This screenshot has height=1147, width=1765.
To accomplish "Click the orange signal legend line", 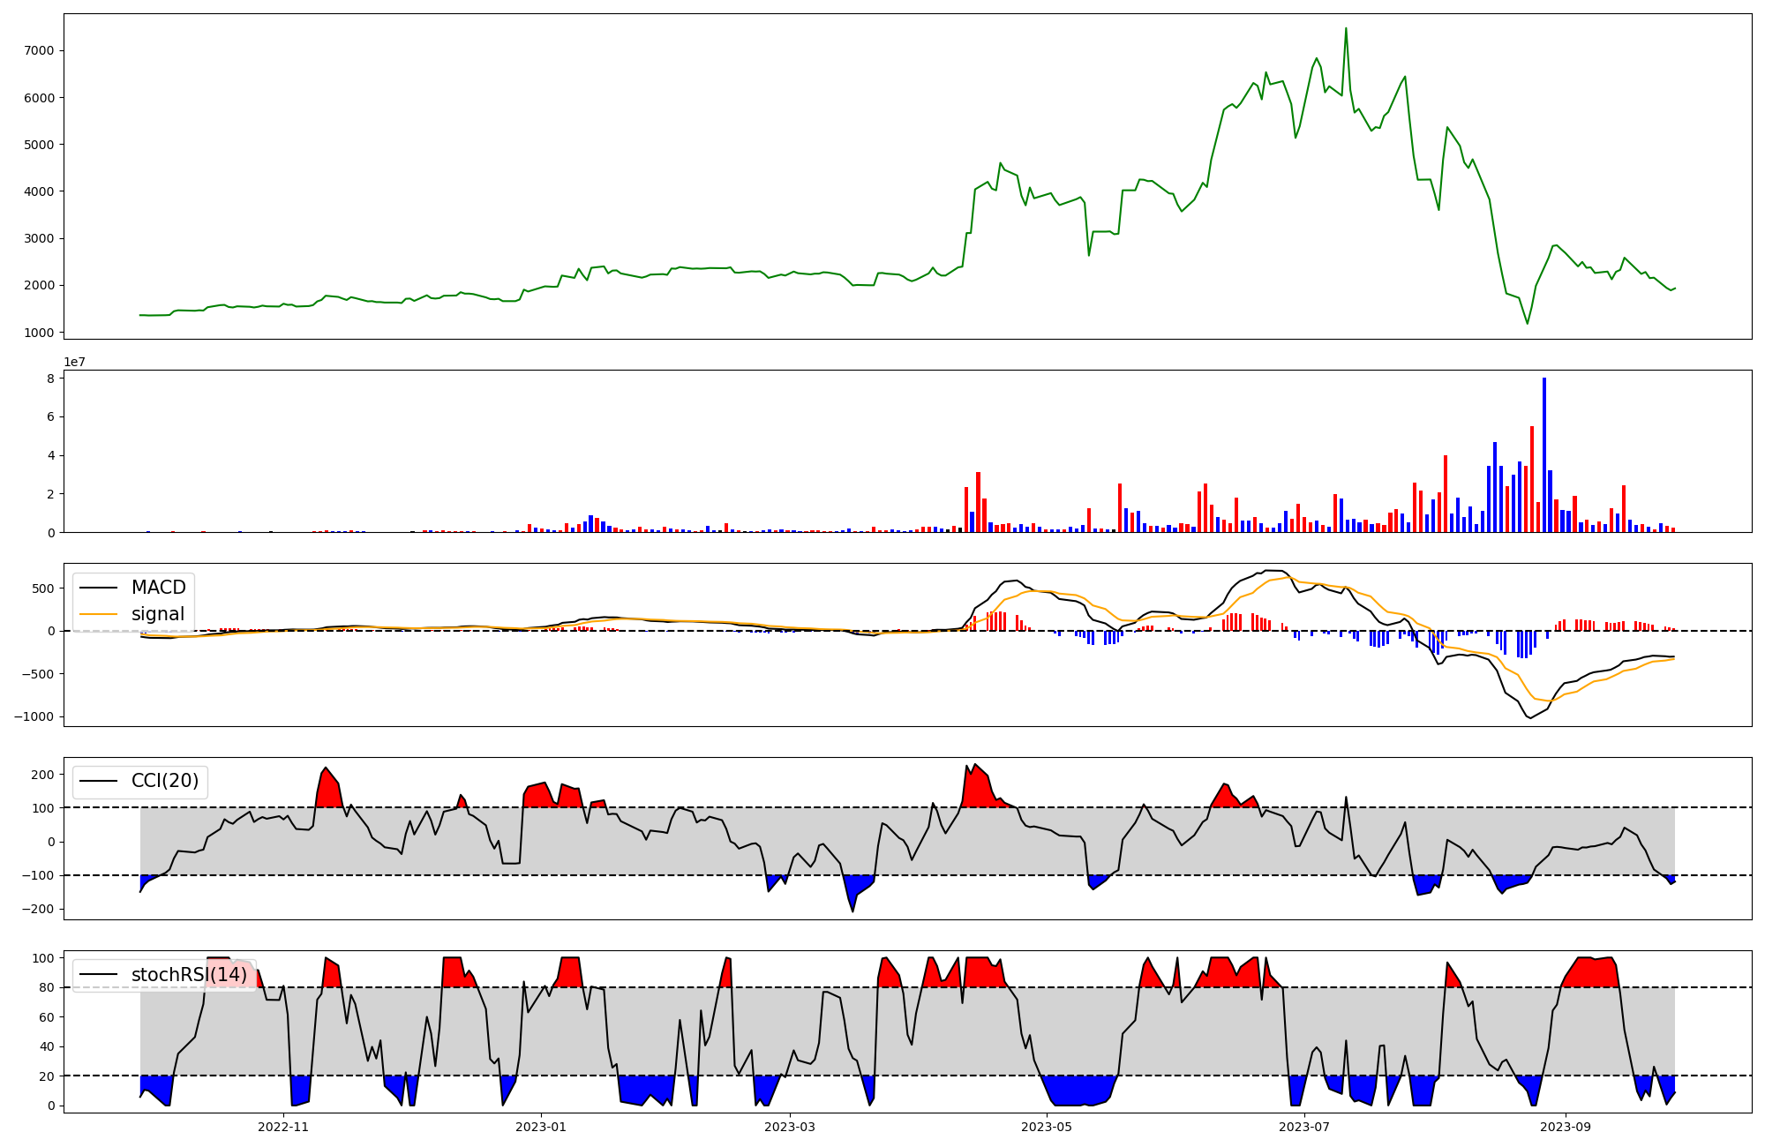I will 100,614.
